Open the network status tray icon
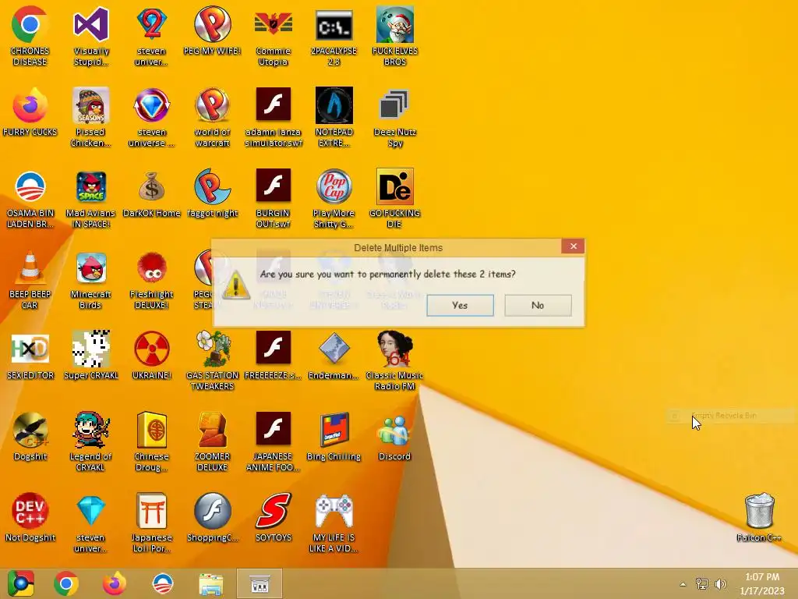The height and width of the screenshot is (599, 798). [702, 583]
